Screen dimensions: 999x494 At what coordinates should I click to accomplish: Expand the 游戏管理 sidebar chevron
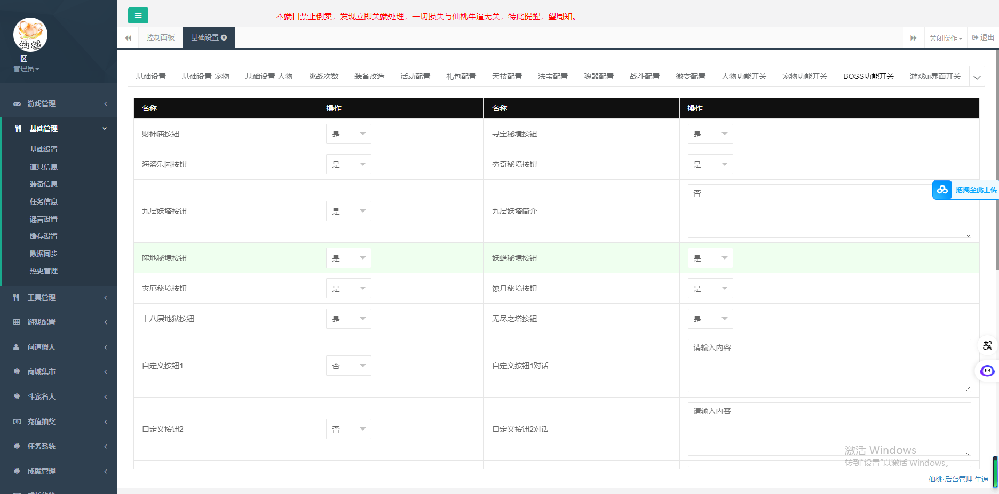tap(106, 104)
